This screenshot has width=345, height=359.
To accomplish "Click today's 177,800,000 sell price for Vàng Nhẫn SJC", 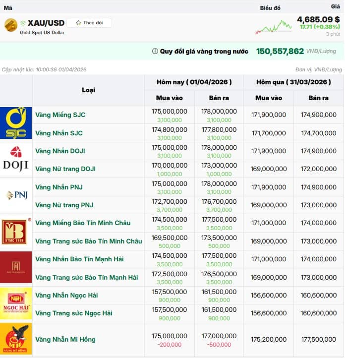I will (x=219, y=129).
